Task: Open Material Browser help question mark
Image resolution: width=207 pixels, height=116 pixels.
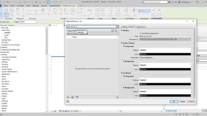Action: pyautogui.click(x=187, y=21)
